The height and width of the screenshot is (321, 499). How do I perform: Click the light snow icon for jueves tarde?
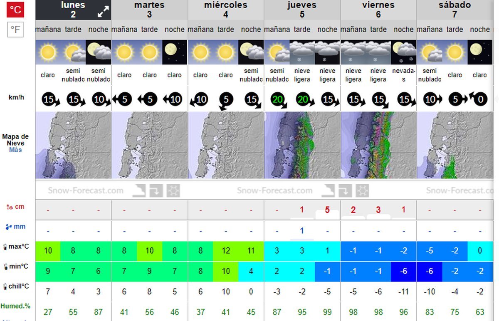pos(302,52)
